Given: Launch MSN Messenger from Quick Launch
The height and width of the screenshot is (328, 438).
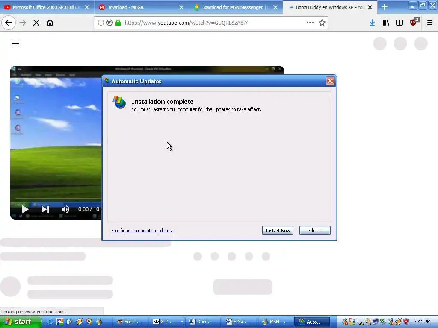Looking at the screenshot, I should (99, 322).
